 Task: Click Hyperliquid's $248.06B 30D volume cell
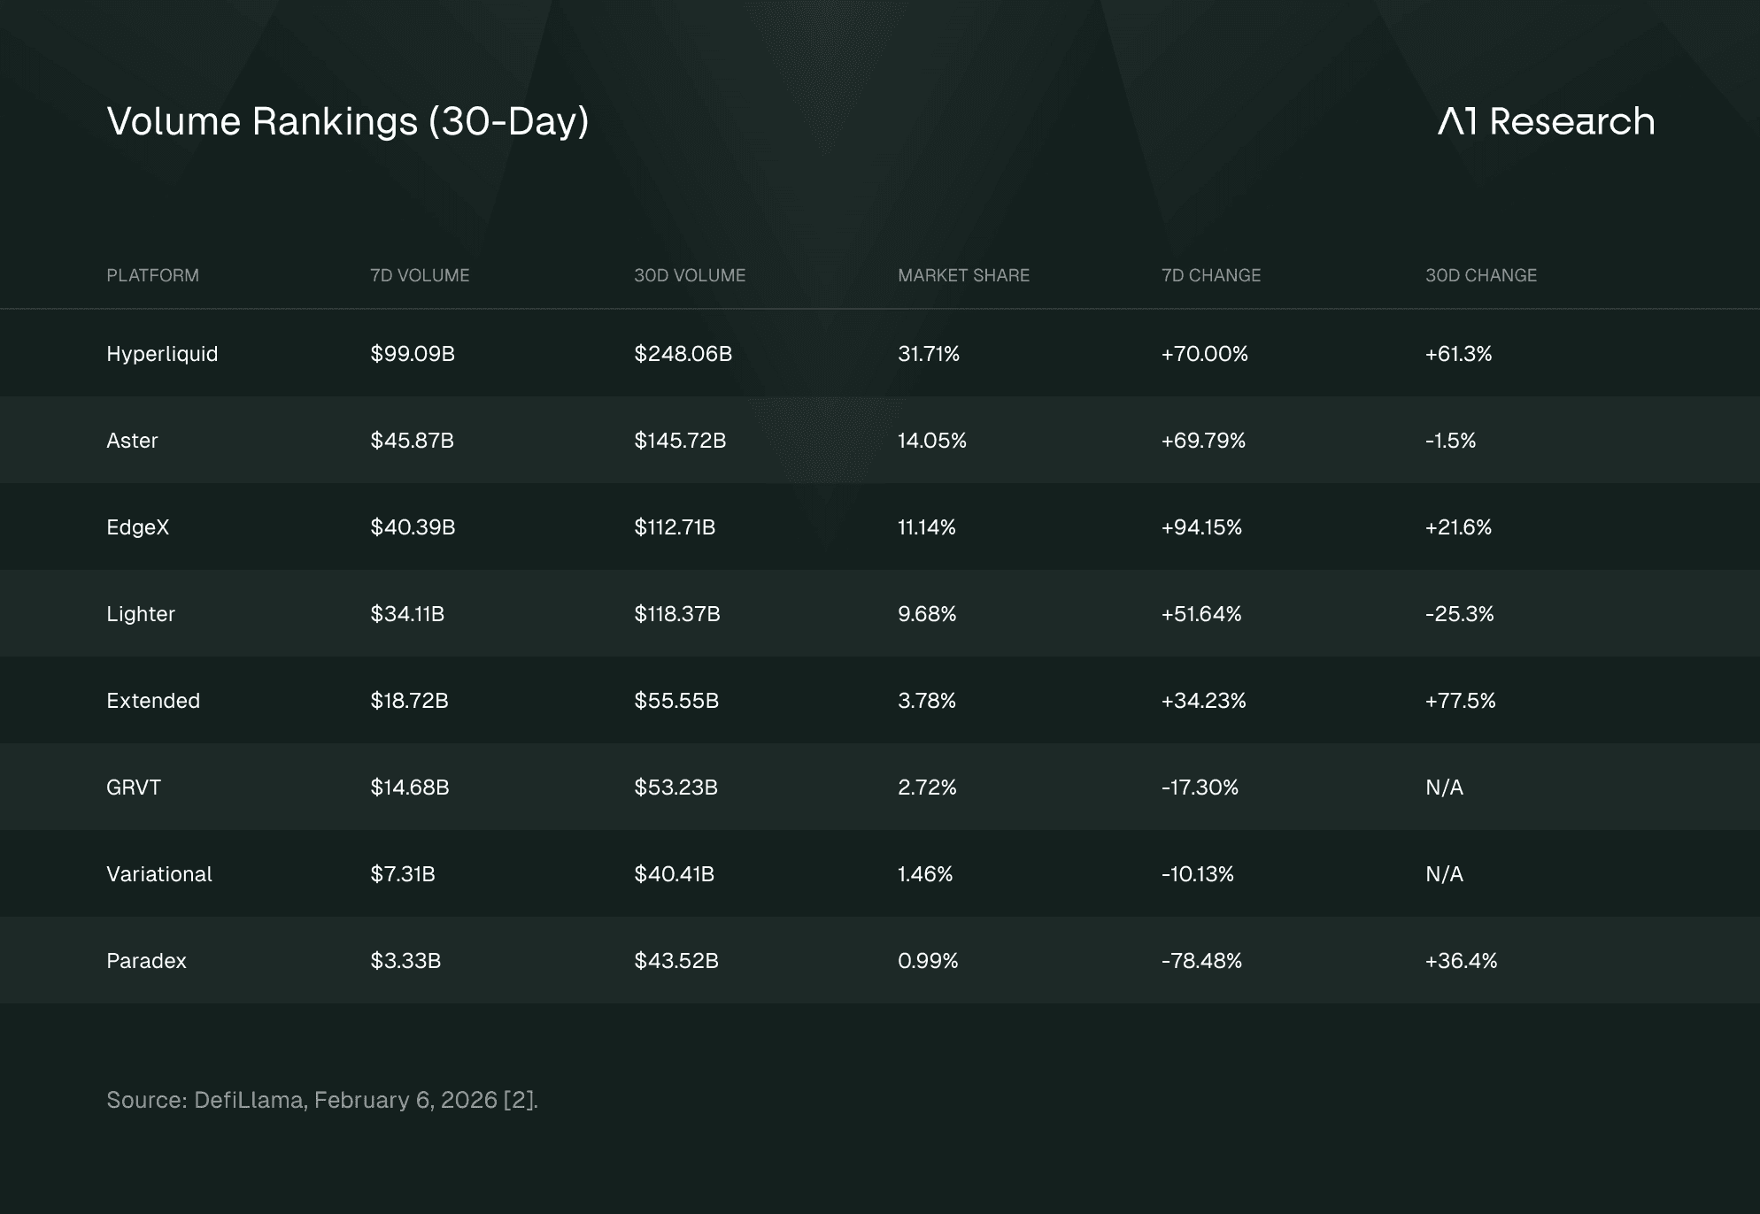click(x=683, y=354)
